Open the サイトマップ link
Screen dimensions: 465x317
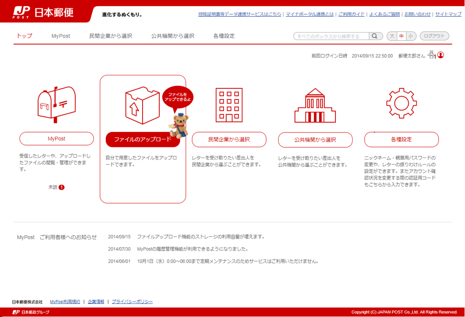point(448,14)
